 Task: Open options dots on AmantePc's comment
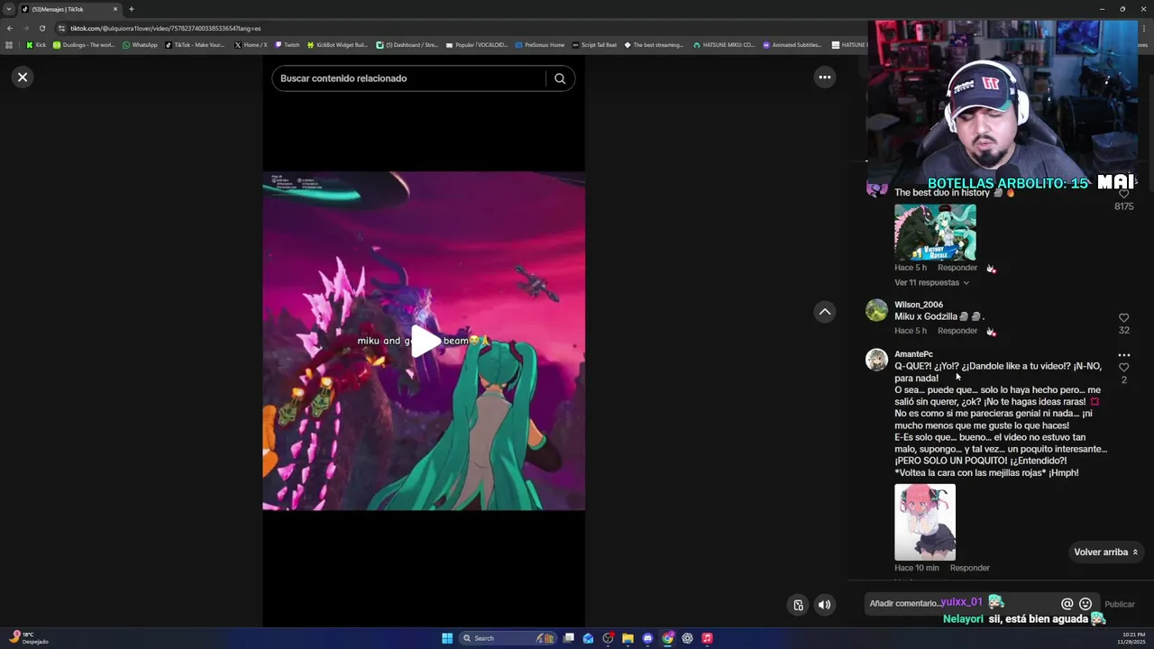(x=1123, y=355)
